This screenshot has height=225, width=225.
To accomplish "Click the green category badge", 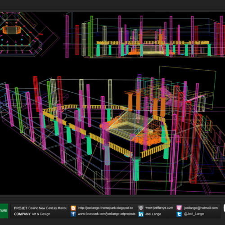I will pyautogui.click(x=4, y=211).
